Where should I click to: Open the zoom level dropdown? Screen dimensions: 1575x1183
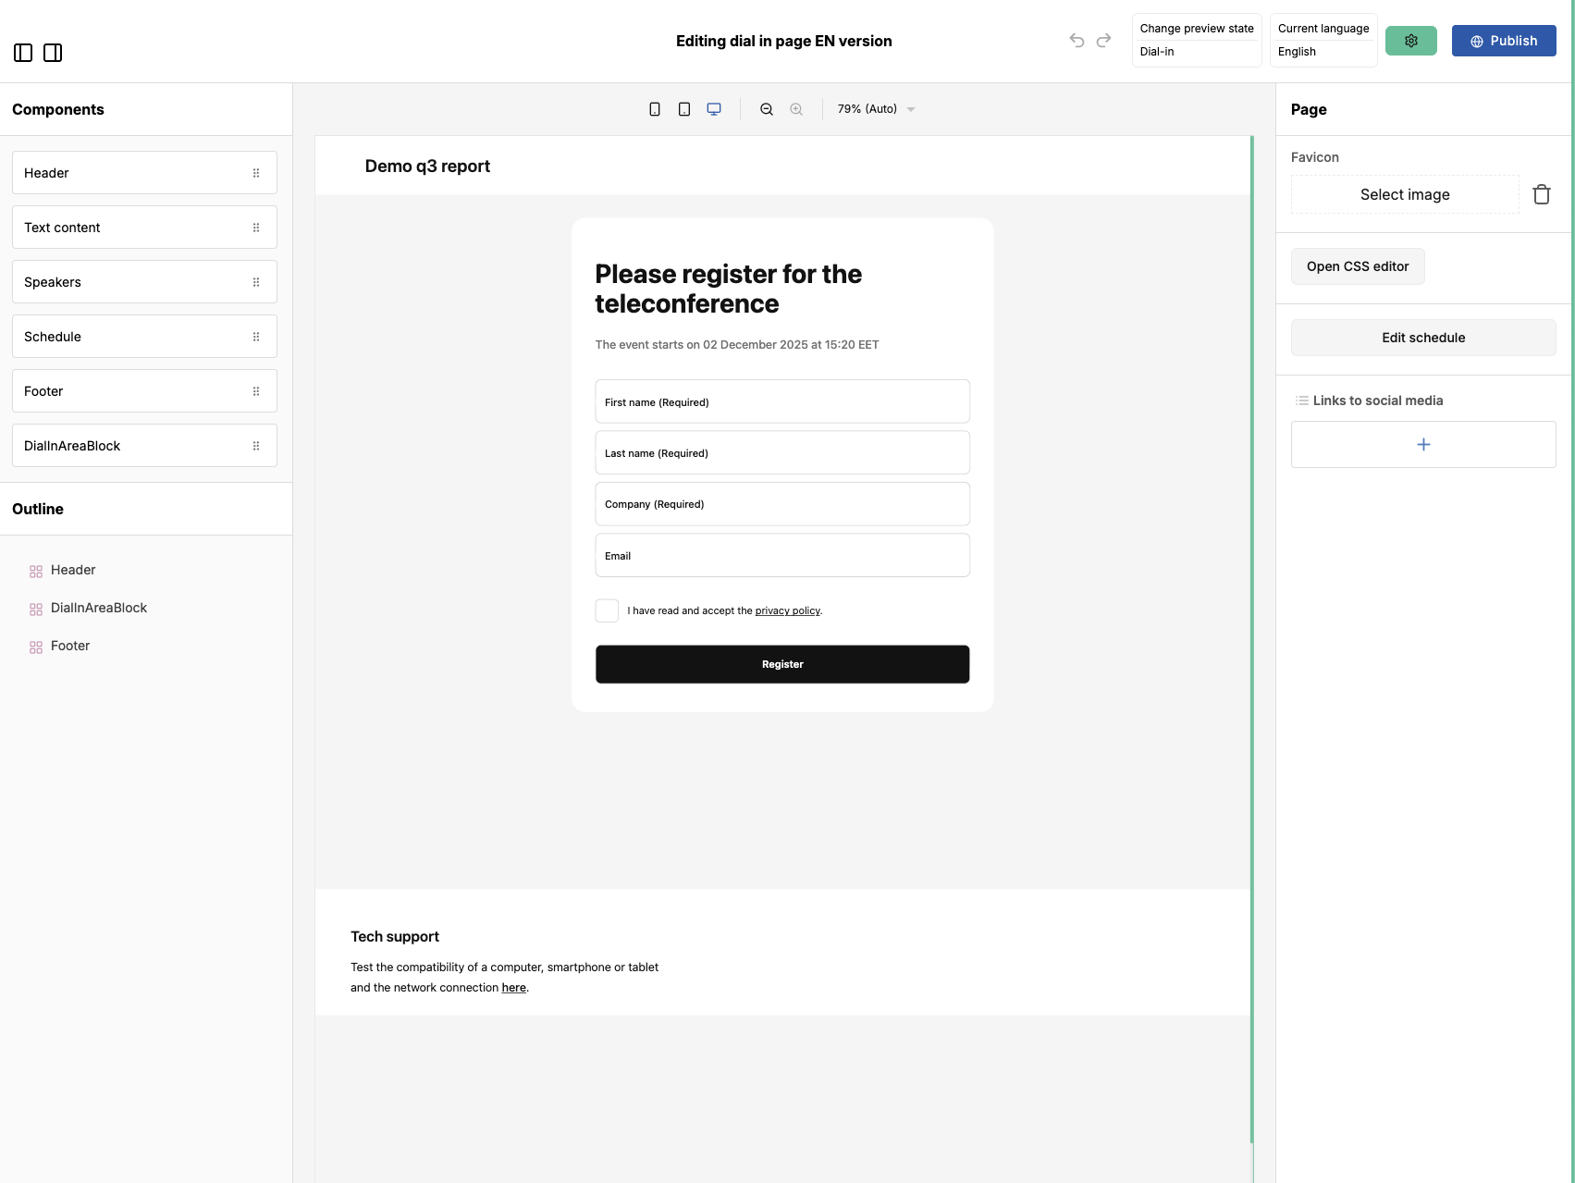pos(875,108)
